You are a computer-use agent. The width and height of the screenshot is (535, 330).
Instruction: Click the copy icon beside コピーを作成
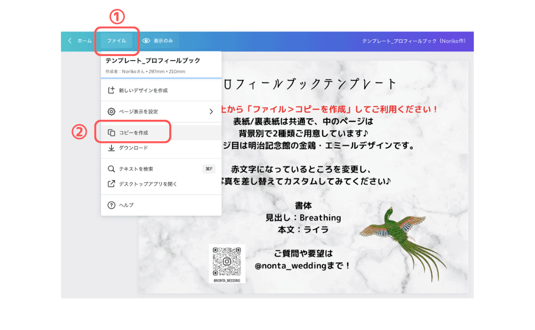tap(111, 133)
